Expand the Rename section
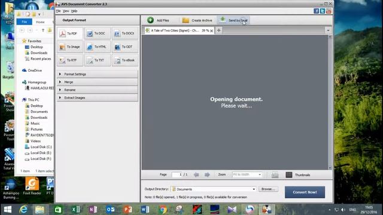 [x=97, y=90]
